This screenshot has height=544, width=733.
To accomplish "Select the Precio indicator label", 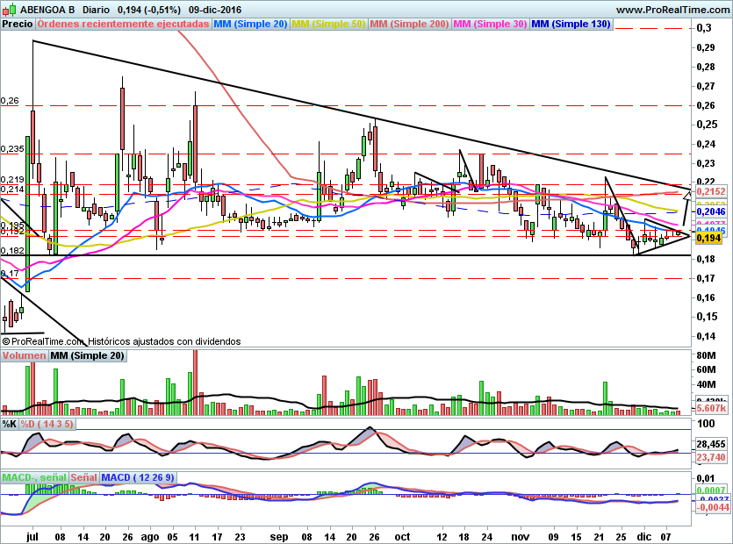I will point(18,24).
